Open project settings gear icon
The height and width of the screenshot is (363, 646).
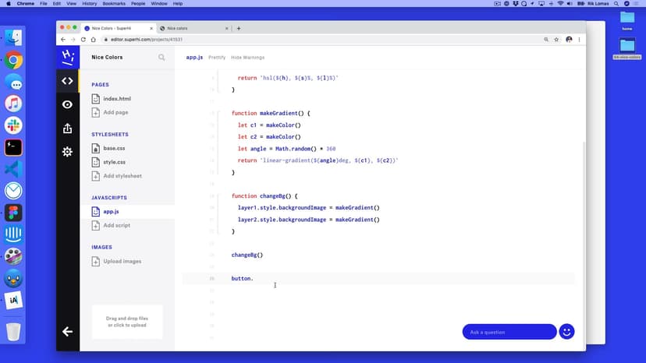click(x=67, y=152)
